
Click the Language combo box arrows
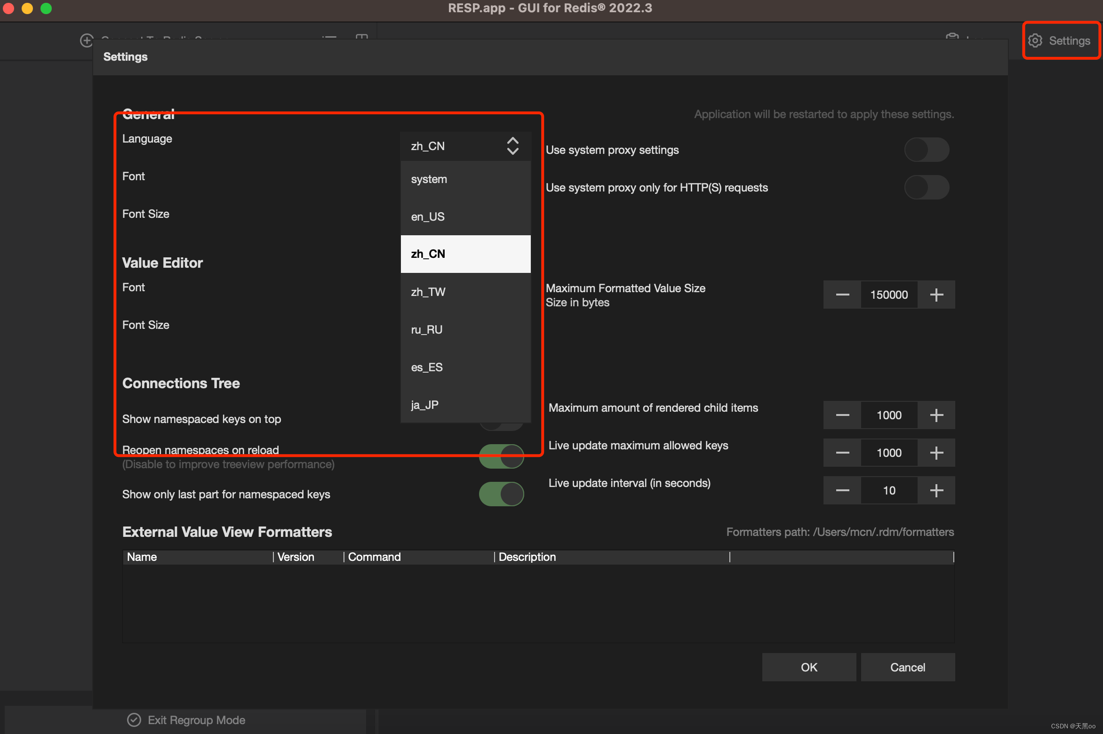click(x=513, y=146)
